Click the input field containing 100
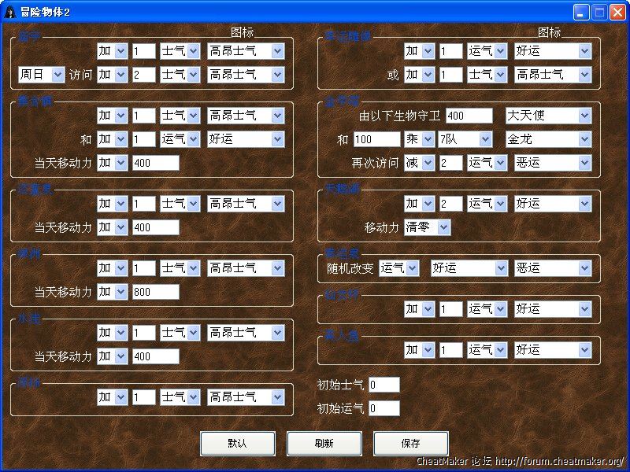630x472 pixels. click(x=376, y=139)
